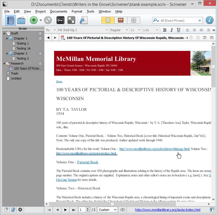Enter Full Screen composition mode
The height and width of the screenshot is (215, 218).
pyautogui.click(x=71, y=20)
